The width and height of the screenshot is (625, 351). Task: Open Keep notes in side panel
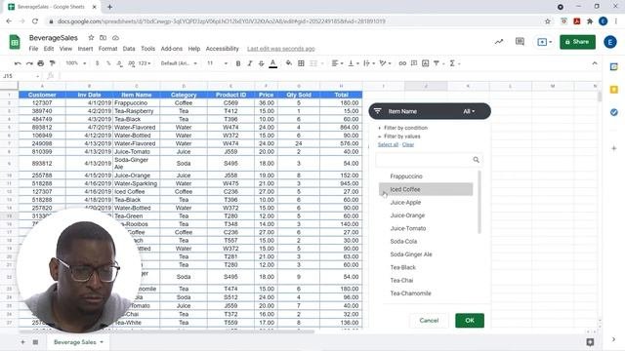click(614, 90)
